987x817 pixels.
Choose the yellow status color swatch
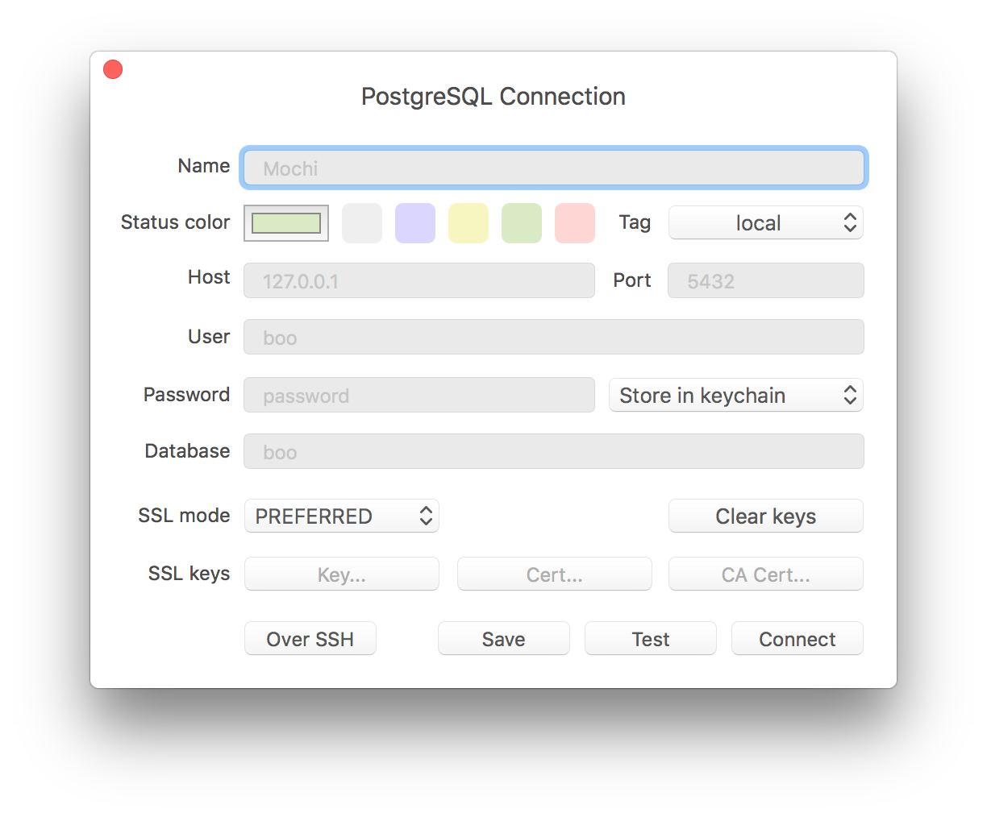[469, 223]
